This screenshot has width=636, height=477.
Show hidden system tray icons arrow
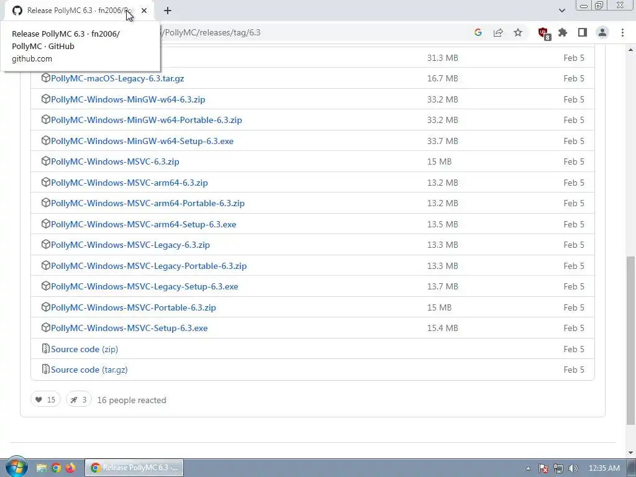(528, 468)
